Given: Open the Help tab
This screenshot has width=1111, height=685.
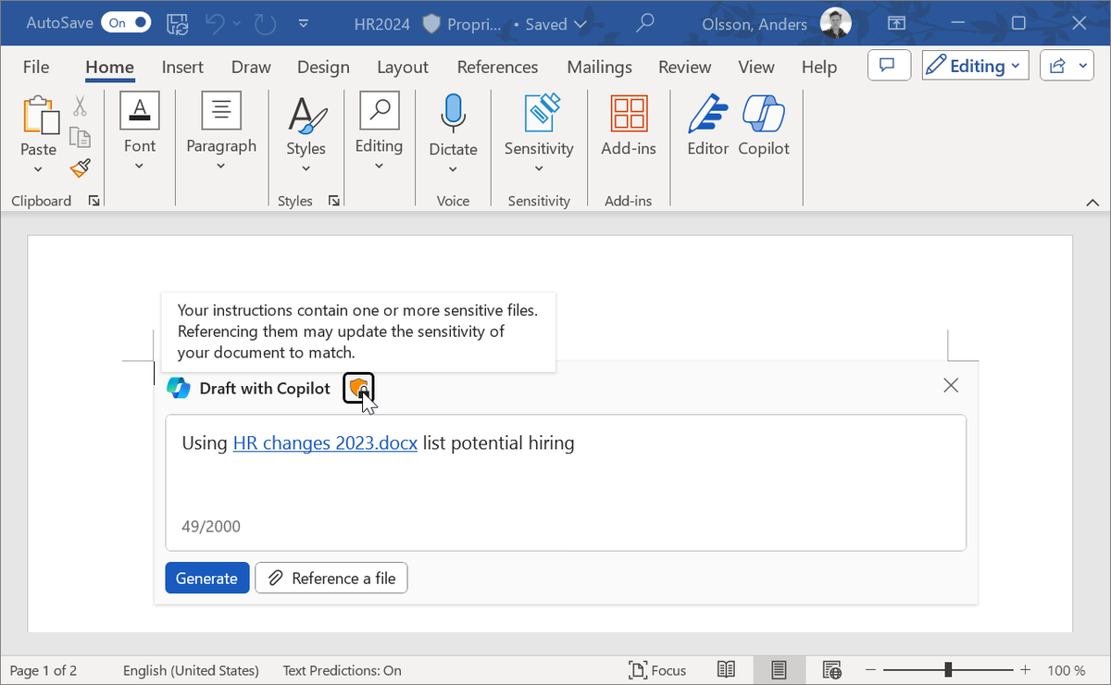Looking at the screenshot, I should coord(818,67).
